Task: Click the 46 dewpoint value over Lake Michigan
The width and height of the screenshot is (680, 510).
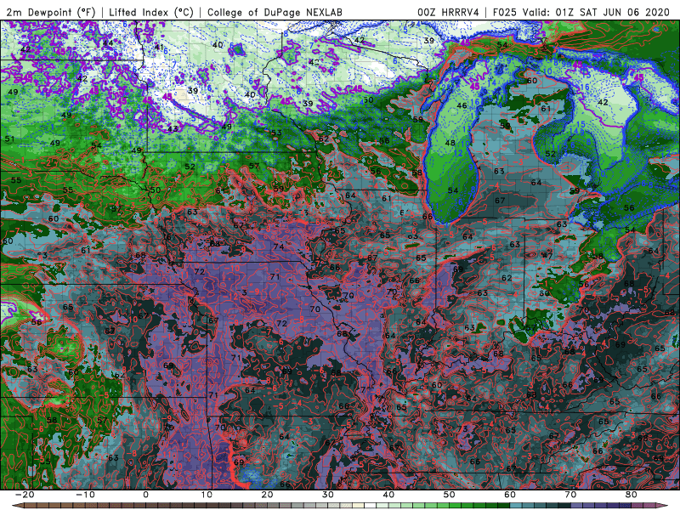Action: point(462,105)
